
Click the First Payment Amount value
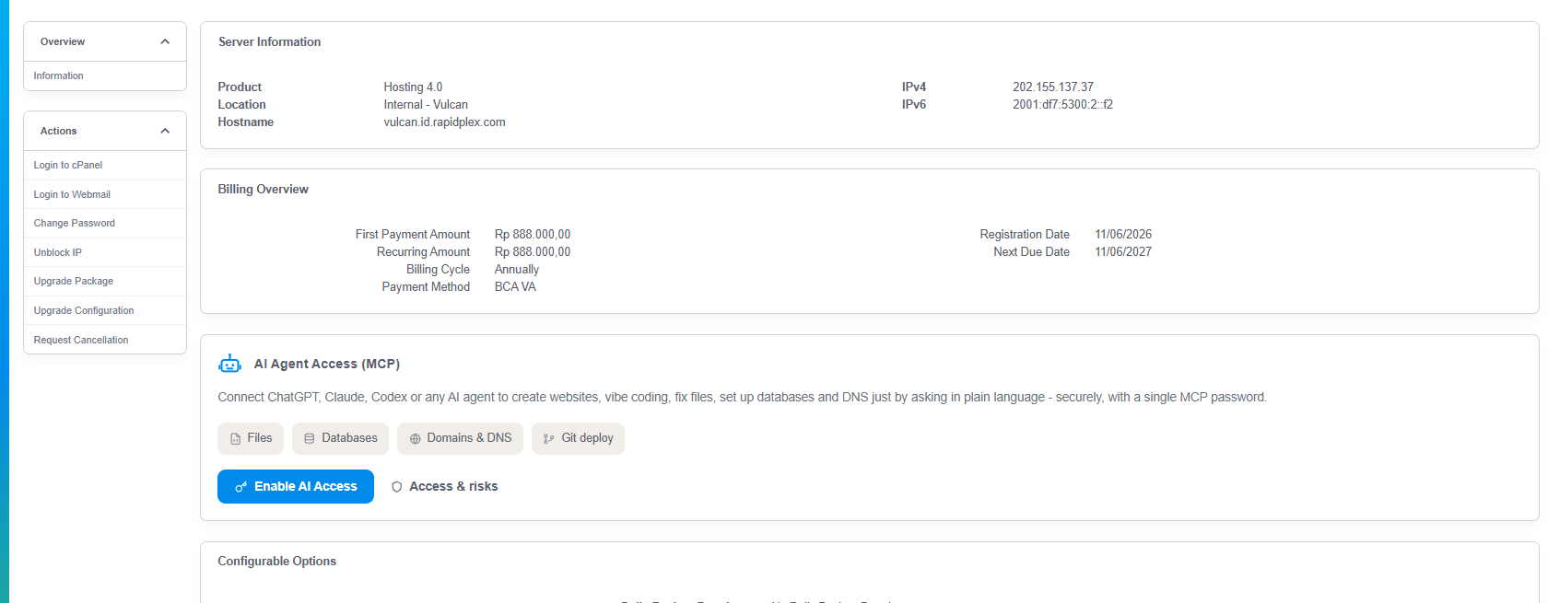(533, 235)
